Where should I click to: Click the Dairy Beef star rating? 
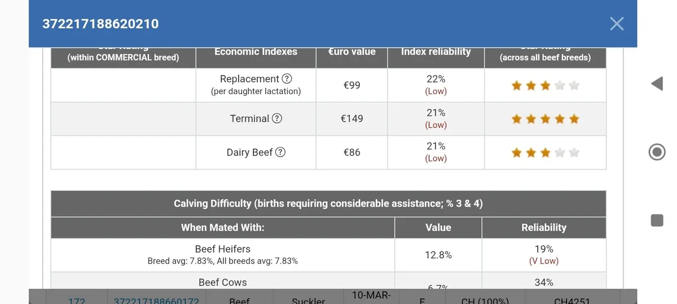point(545,153)
